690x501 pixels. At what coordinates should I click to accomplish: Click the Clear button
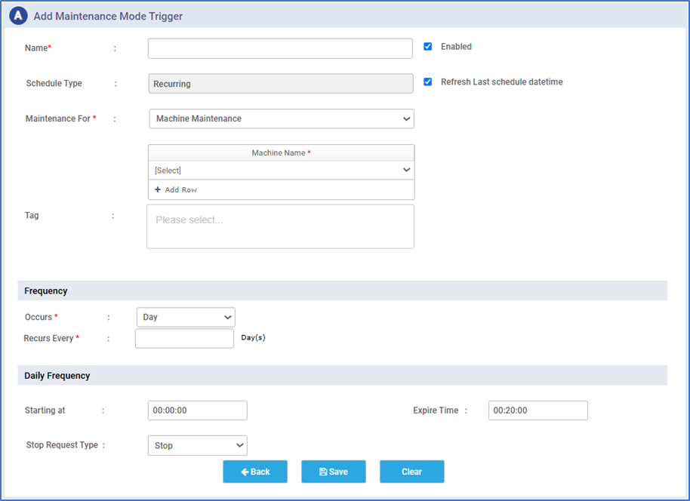tap(412, 472)
